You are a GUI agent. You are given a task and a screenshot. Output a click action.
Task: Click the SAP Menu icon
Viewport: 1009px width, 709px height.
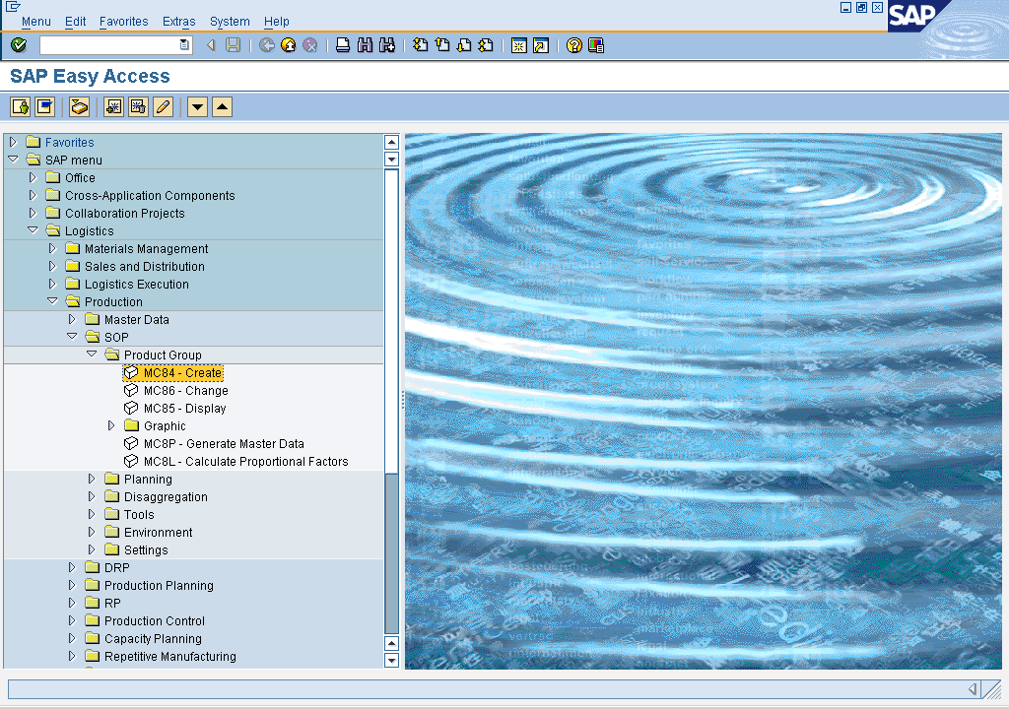45,106
